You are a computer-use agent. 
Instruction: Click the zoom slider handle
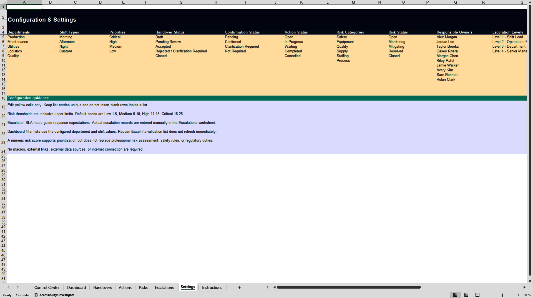[x=502, y=295]
